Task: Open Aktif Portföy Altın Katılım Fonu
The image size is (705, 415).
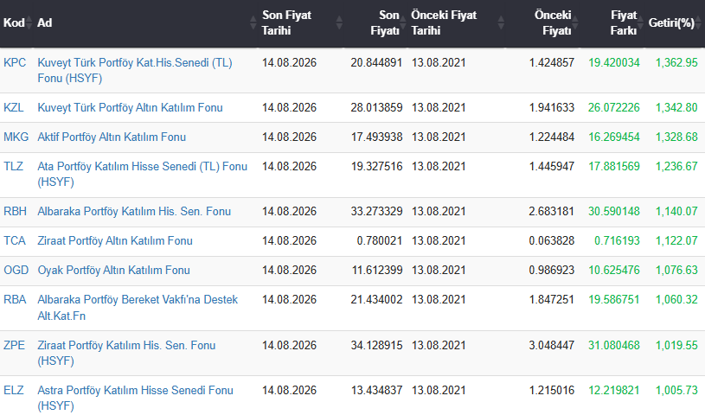Action: click(x=112, y=137)
